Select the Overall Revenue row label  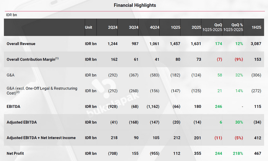pos(21,44)
